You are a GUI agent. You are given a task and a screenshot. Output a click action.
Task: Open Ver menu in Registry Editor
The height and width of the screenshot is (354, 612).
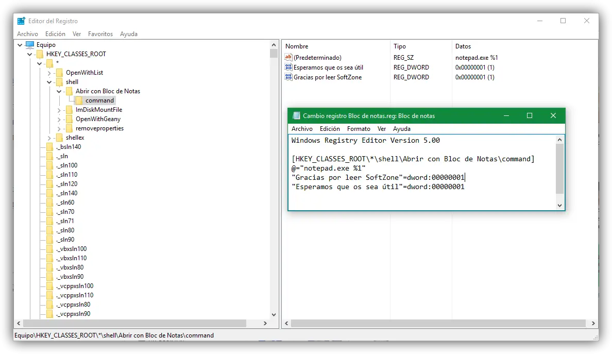coord(76,34)
